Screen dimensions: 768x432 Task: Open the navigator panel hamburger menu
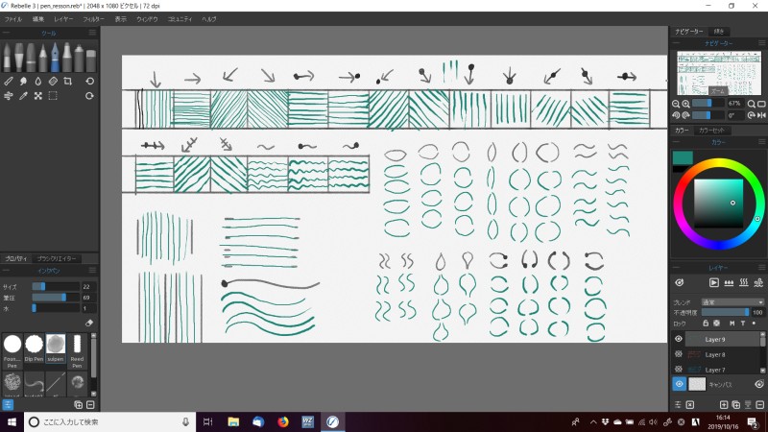pos(761,43)
